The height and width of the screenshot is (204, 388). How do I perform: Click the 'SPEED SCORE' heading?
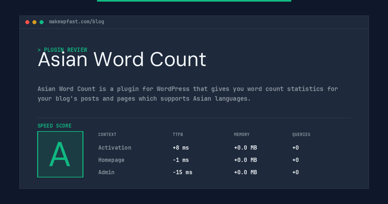coord(55,126)
